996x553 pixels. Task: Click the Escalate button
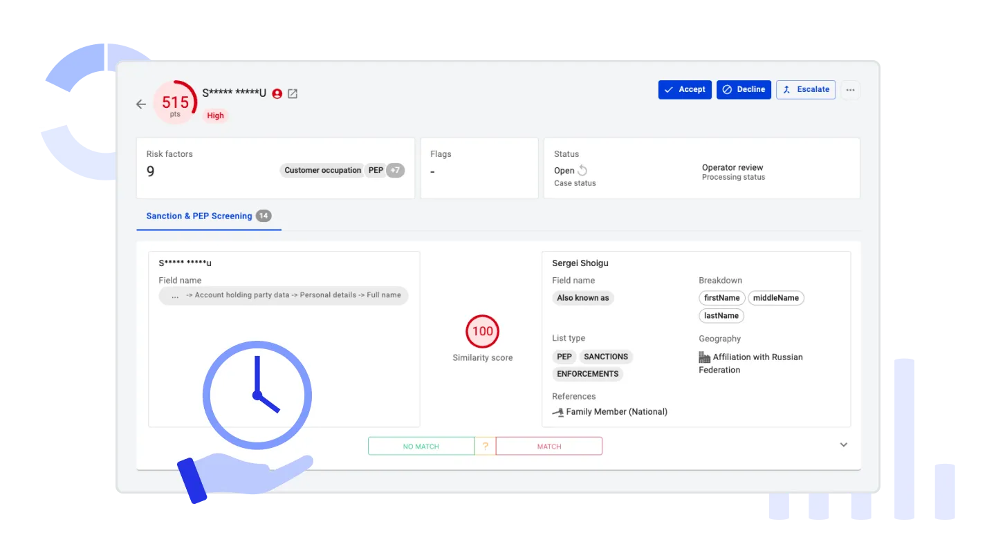(x=806, y=90)
